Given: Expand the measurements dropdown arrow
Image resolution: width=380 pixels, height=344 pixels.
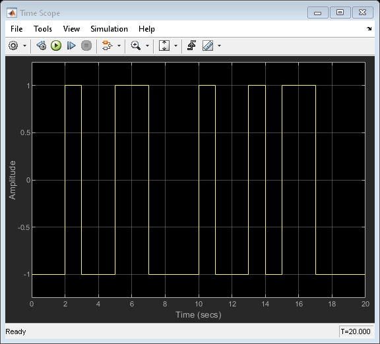Looking at the screenshot, I should [x=219, y=45].
